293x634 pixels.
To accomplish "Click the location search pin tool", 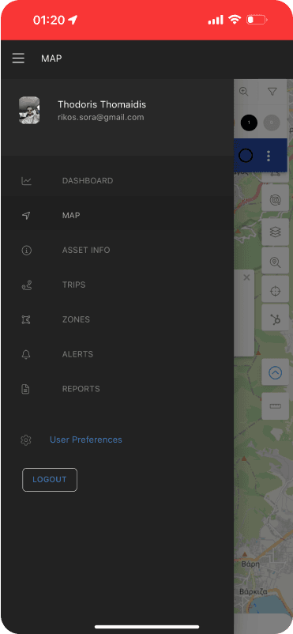I will [275, 261].
